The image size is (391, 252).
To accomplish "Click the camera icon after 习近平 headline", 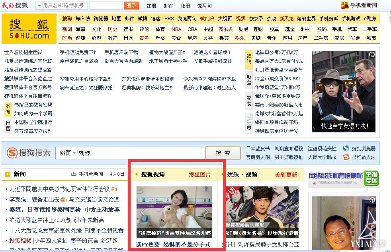I will 114,189.
